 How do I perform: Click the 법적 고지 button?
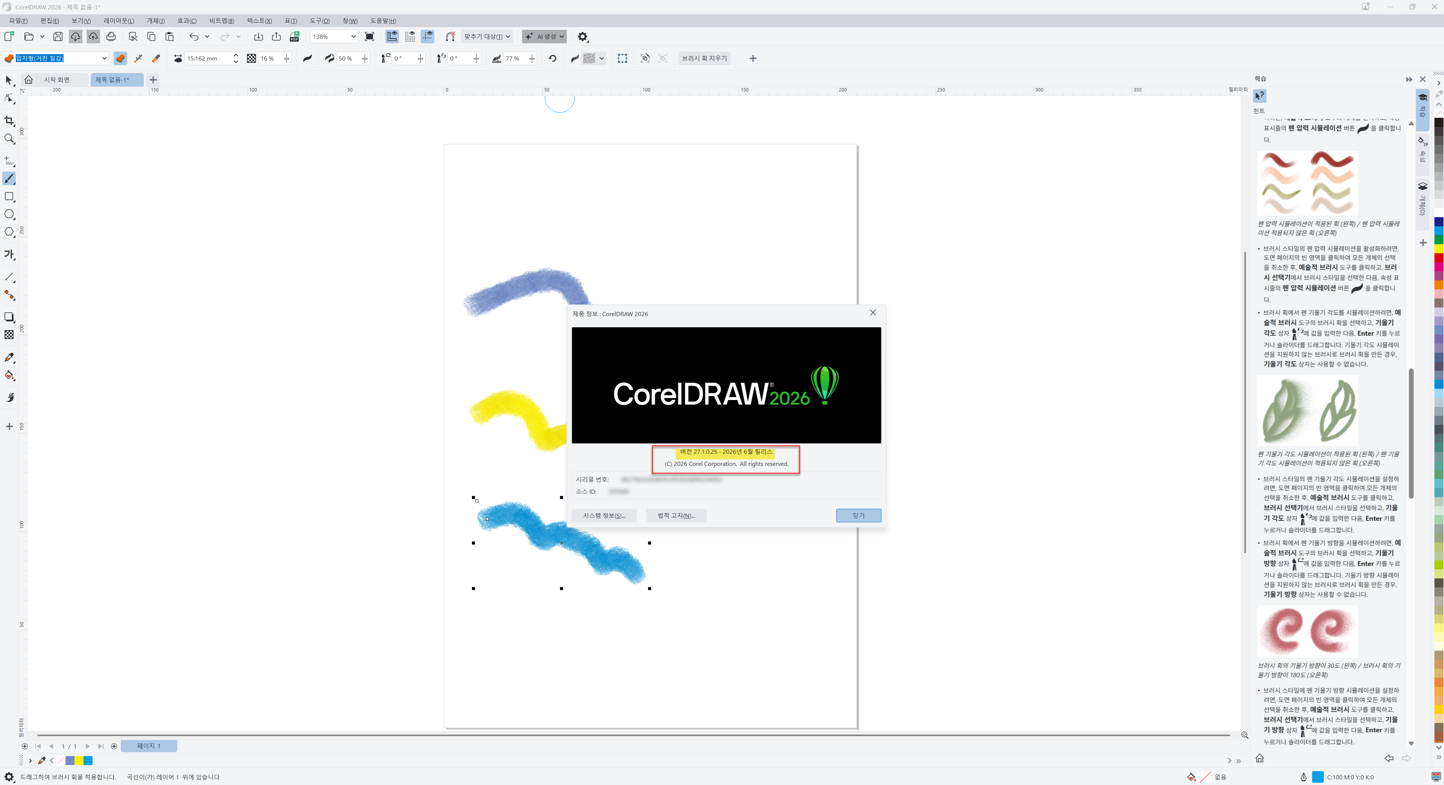click(x=676, y=515)
